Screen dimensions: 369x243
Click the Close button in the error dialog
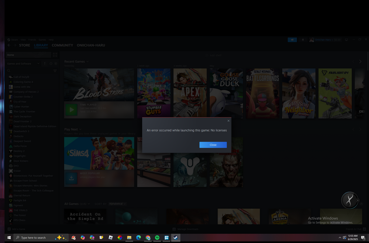click(213, 145)
